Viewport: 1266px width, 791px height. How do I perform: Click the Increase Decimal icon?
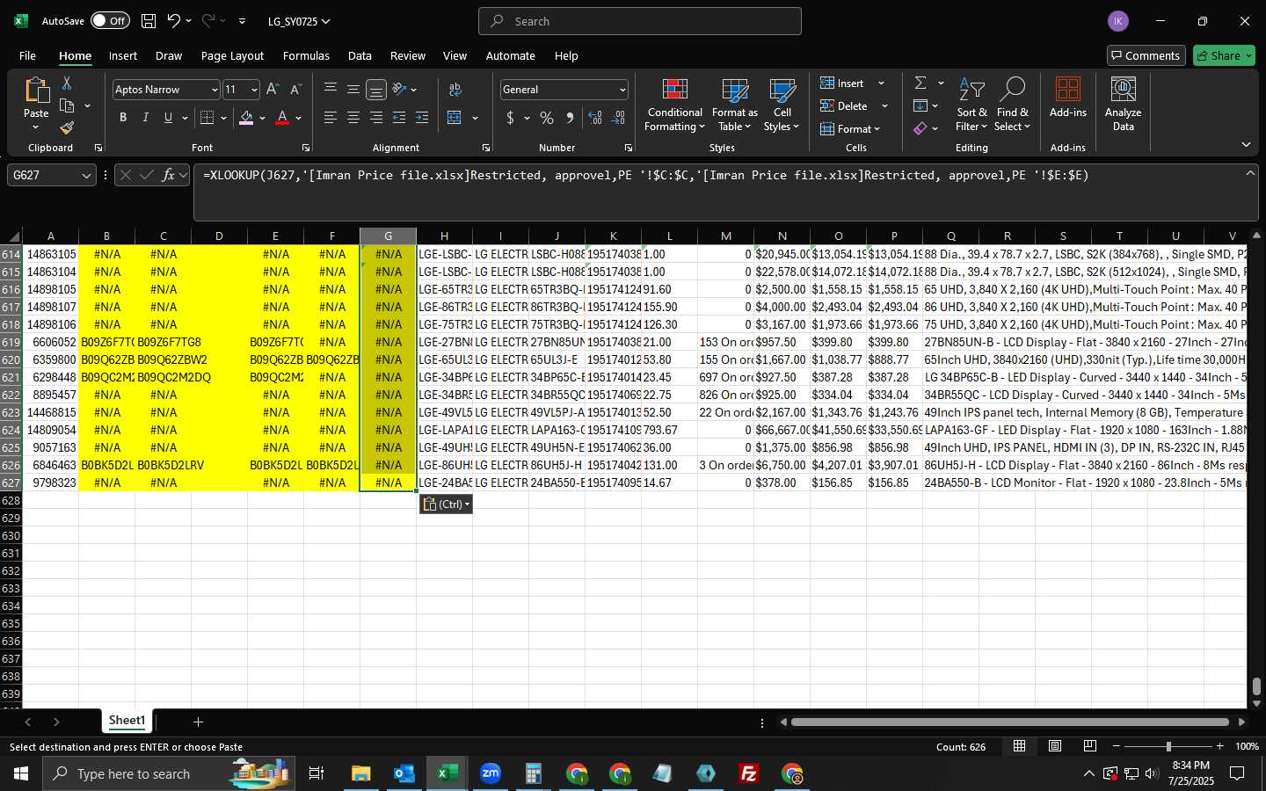pos(595,118)
